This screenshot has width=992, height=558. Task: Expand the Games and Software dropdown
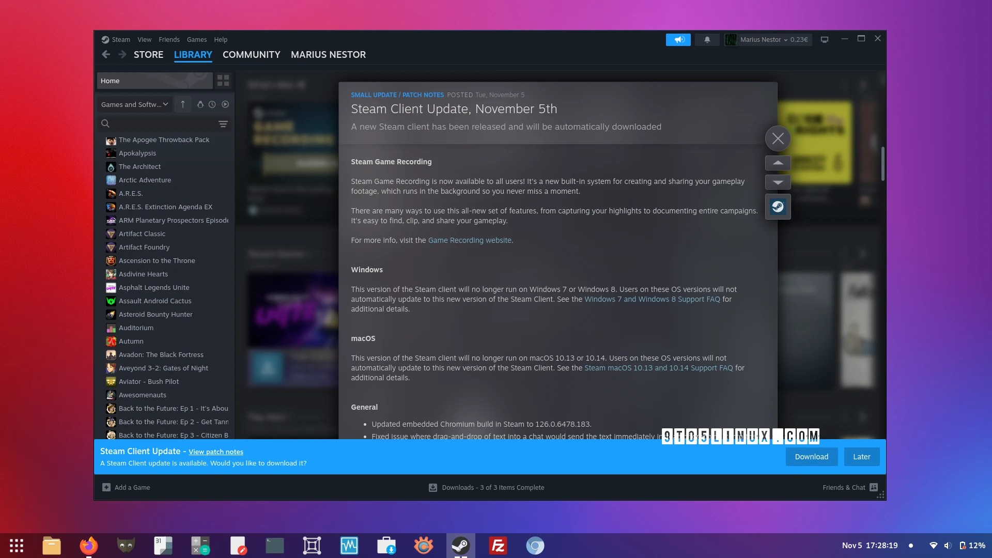134,104
